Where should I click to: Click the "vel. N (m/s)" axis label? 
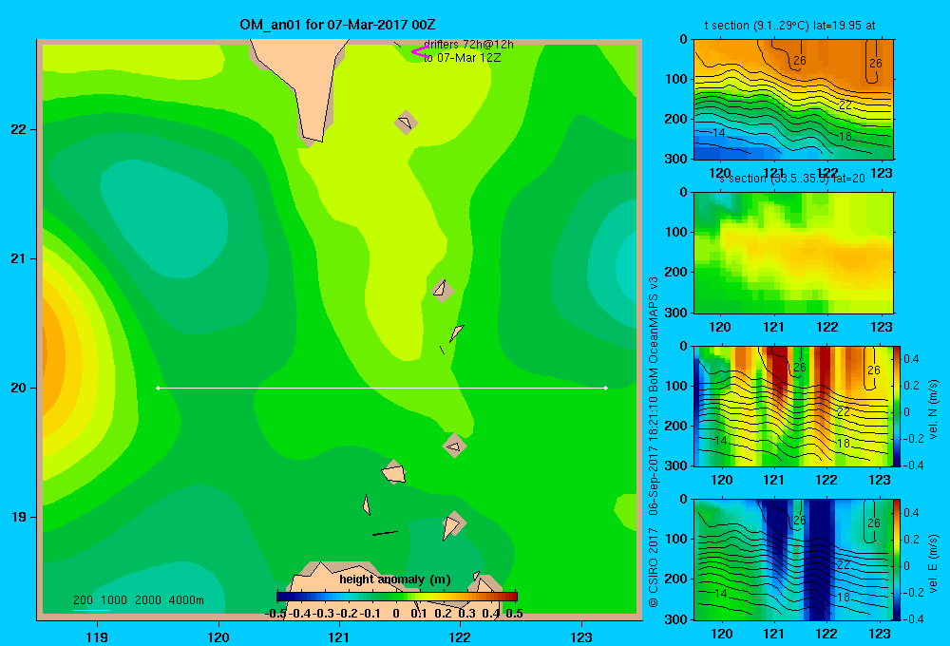coord(934,409)
